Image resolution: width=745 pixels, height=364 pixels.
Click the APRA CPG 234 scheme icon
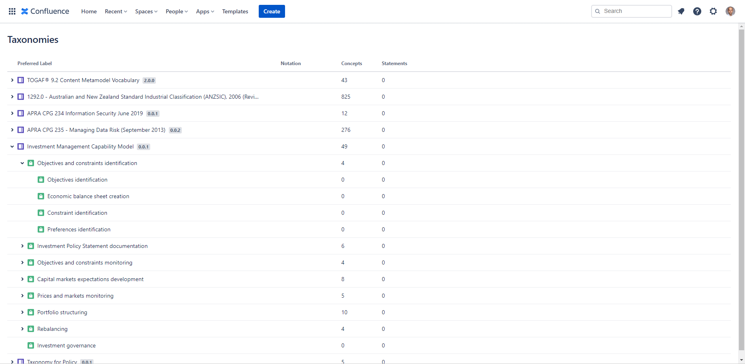[x=21, y=113]
